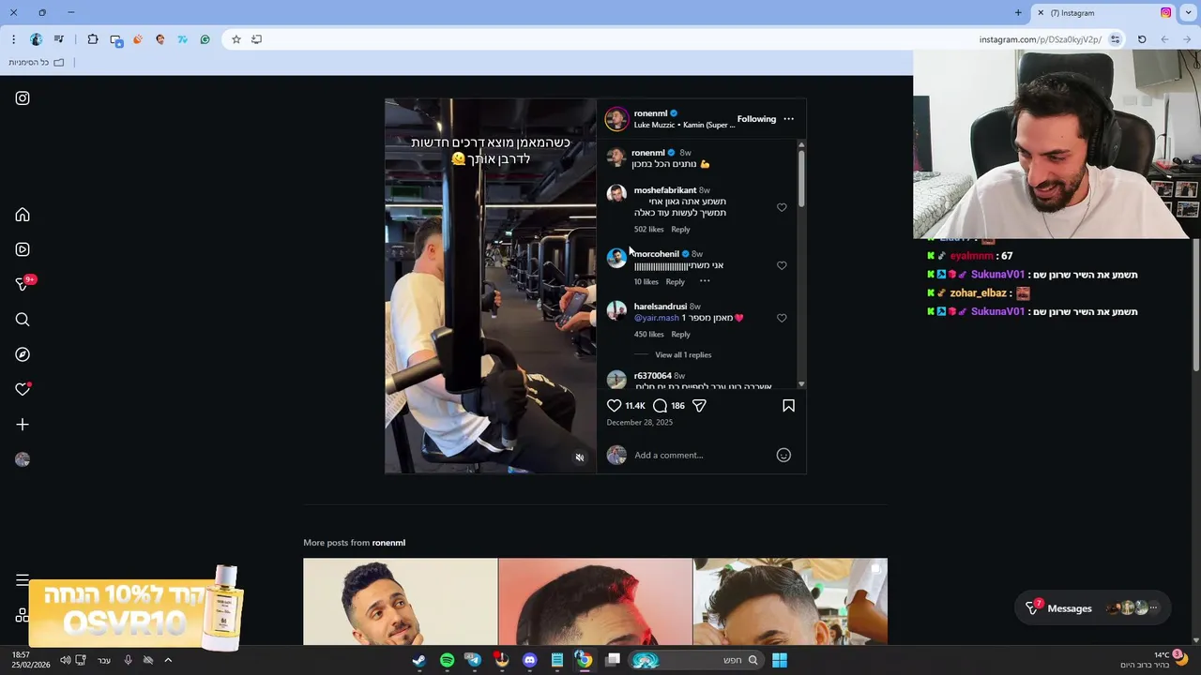Click the taskbar search box

pos(695,660)
